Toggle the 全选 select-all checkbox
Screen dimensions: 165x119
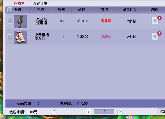[x=10, y=10]
